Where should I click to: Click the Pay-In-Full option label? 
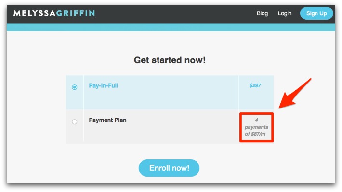click(x=104, y=85)
